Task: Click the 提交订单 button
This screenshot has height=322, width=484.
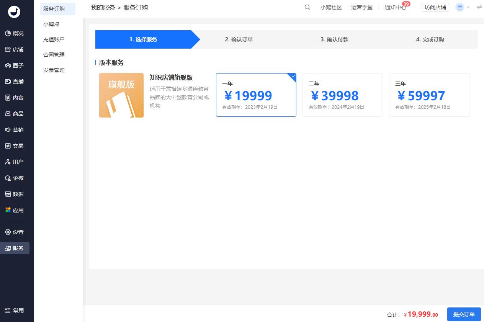Action: 464,314
